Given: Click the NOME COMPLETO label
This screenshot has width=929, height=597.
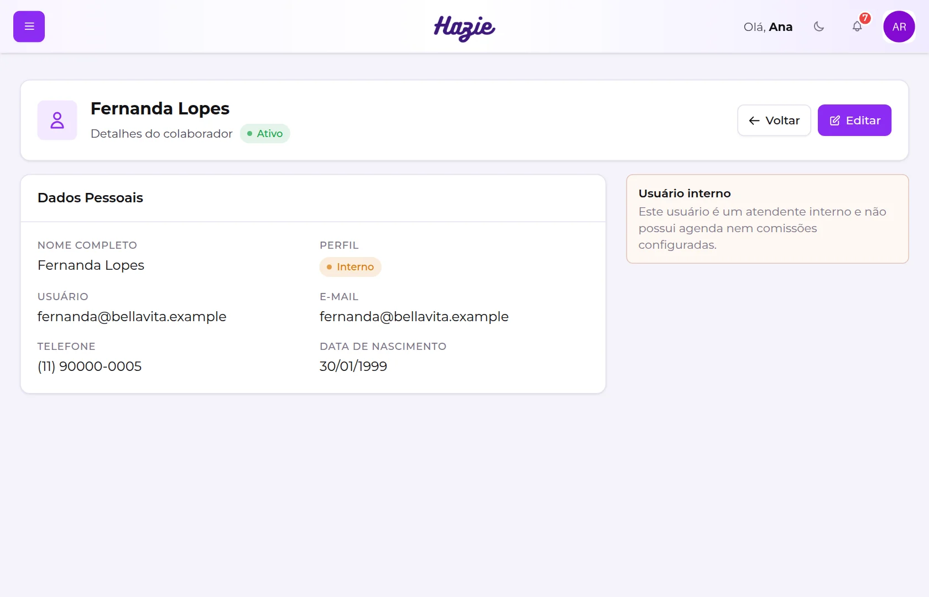Looking at the screenshot, I should 87,245.
